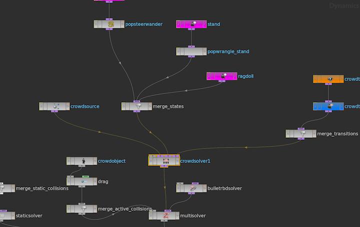Image resolution: width=360 pixels, height=227 pixels.
Task: Select the crowdsource node icon
Action: tap(54, 106)
